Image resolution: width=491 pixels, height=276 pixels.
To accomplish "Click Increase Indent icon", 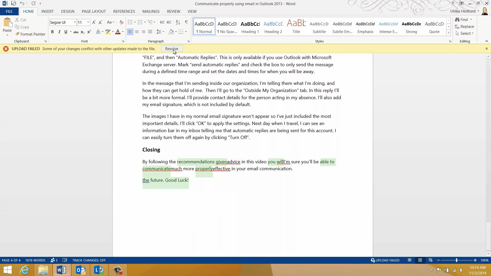I will (x=169, y=22).
